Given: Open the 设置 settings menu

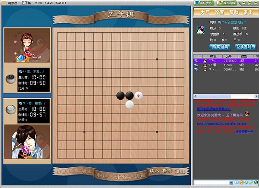Looking at the screenshot, I should pos(219,13).
